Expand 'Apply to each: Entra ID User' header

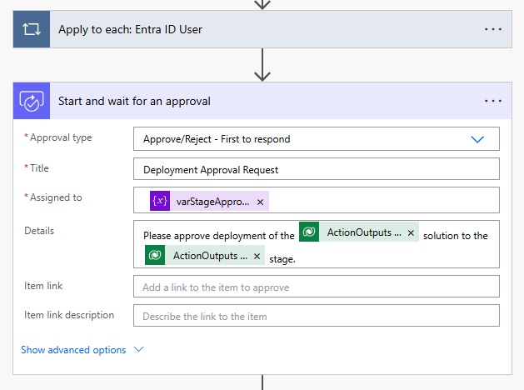262,29
